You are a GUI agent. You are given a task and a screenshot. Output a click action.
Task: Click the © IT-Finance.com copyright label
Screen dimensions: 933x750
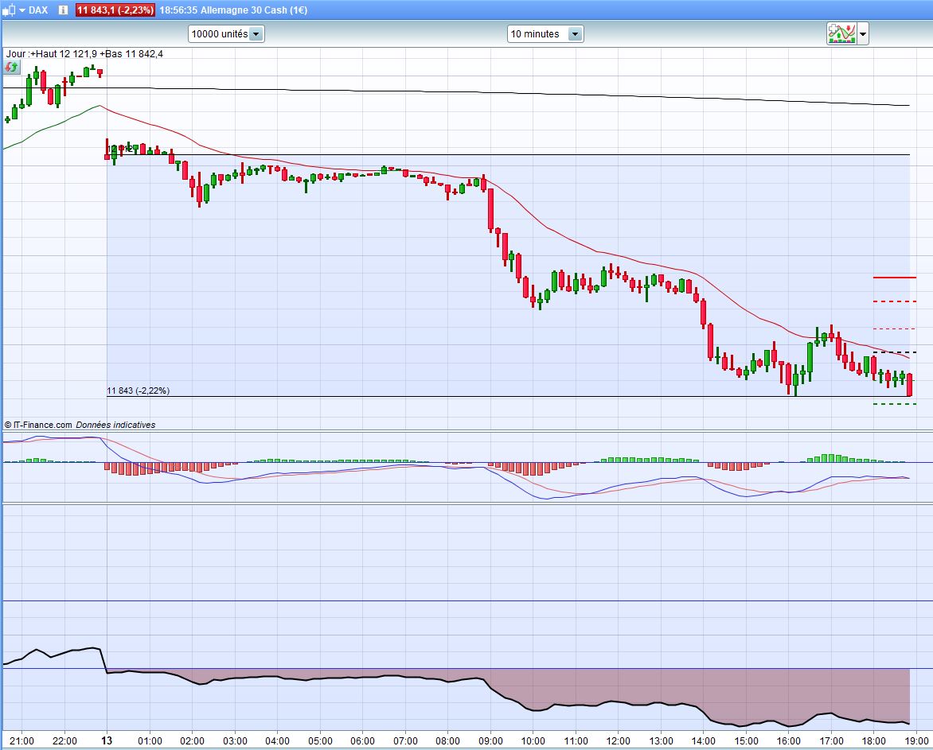click(x=38, y=425)
